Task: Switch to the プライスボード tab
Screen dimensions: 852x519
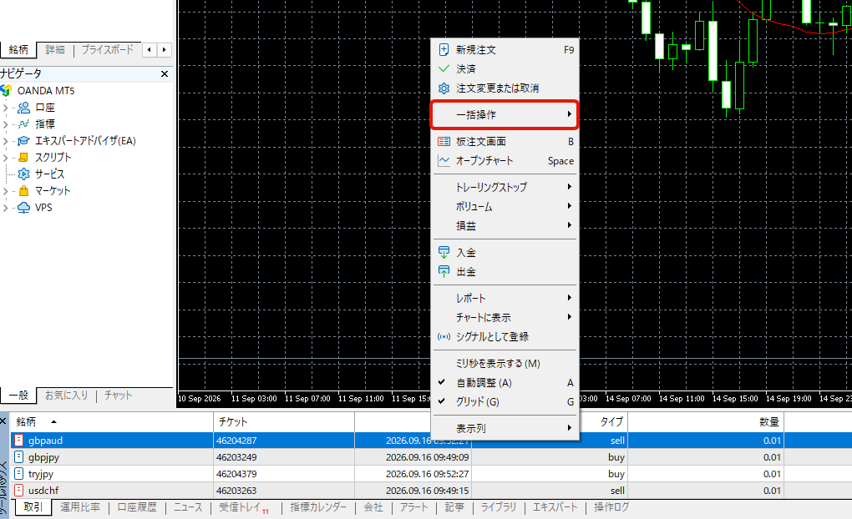Action: (x=108, y=50)
